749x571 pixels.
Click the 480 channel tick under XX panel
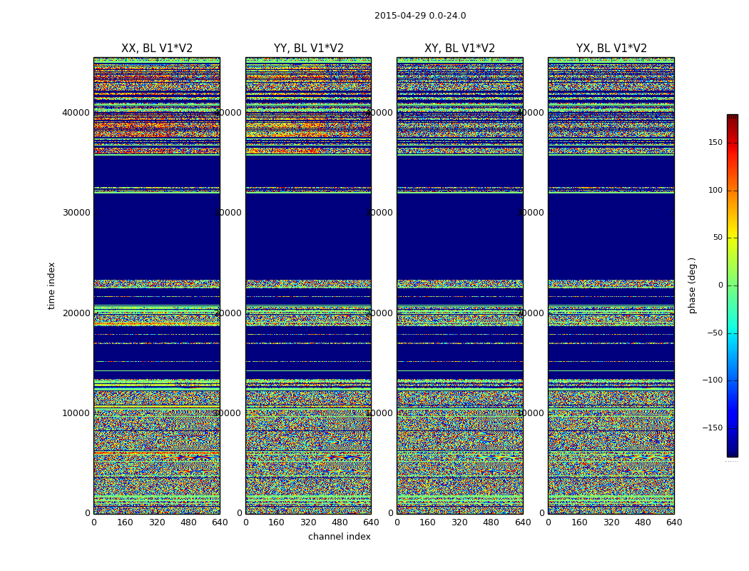(x=188, y=522)
